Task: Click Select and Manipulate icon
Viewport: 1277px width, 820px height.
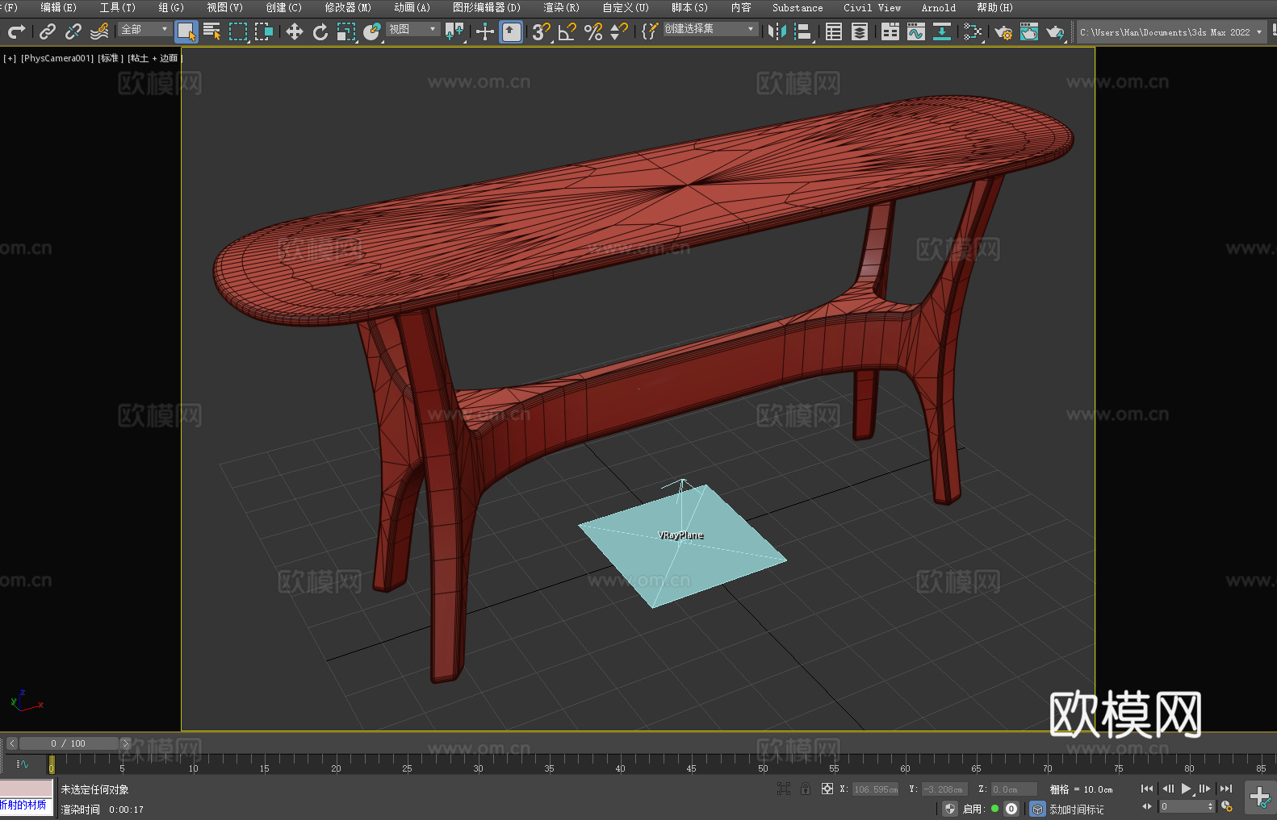Action: coord(485,31)
